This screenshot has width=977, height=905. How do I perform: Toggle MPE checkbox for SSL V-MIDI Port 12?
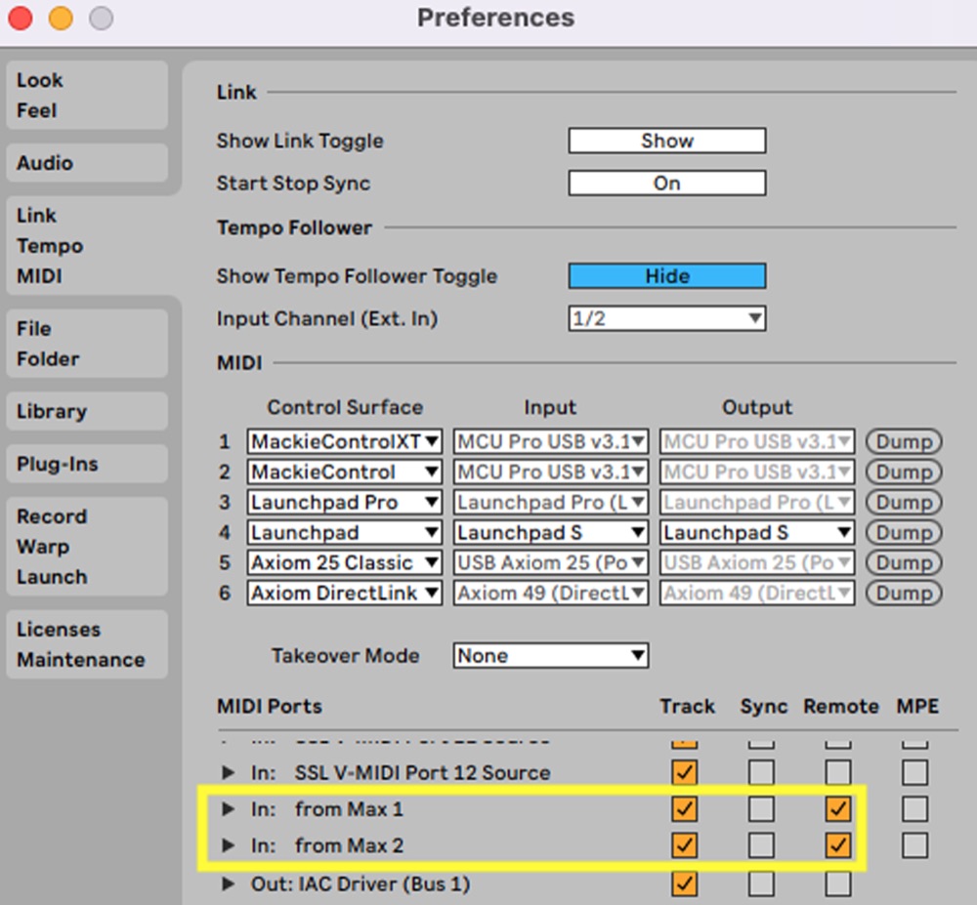click(x=914, y=772)
